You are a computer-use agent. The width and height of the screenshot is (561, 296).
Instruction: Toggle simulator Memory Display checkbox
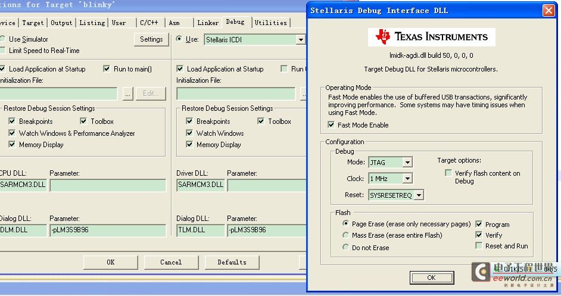pyautogui.click(x=12, y=144)
